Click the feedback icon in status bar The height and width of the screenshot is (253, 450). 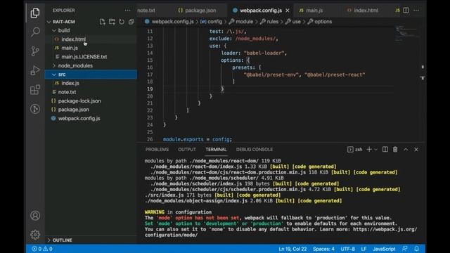click(405, 248)
